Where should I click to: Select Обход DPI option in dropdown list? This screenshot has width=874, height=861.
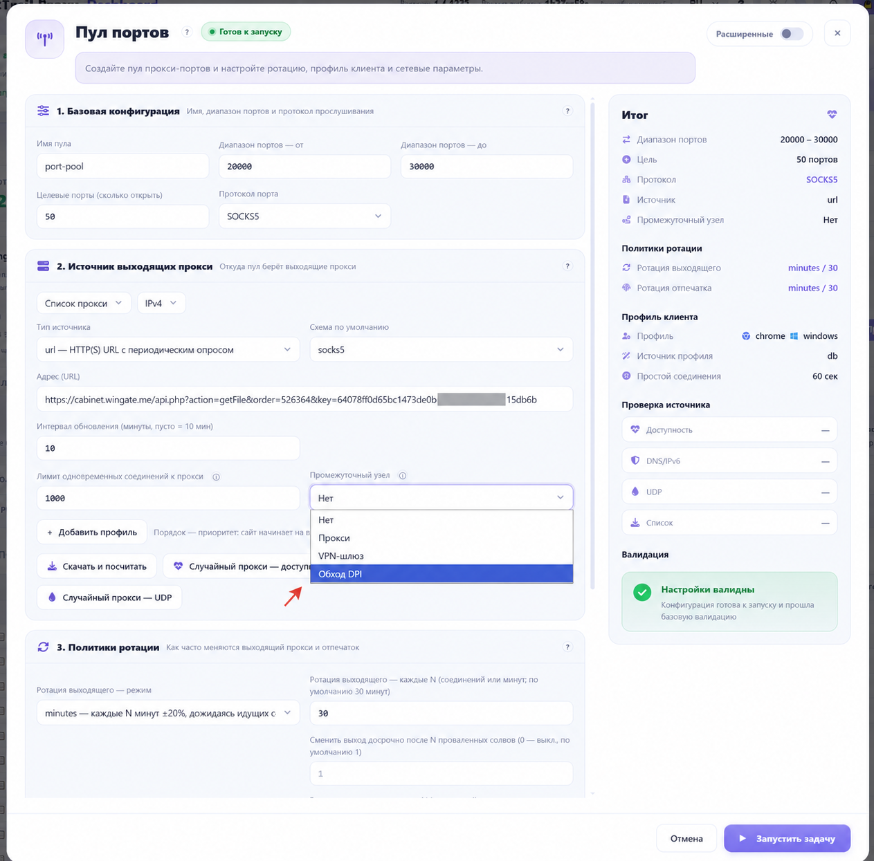click(441, 574)
